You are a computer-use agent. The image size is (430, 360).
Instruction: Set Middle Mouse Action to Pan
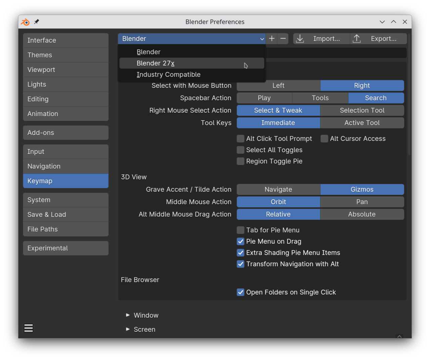362,202
